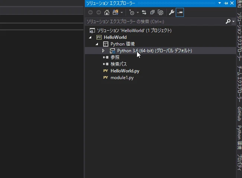Screen dimensions: 242x178
Task: Switch between solution and folder views
Action: coord(115,12)
